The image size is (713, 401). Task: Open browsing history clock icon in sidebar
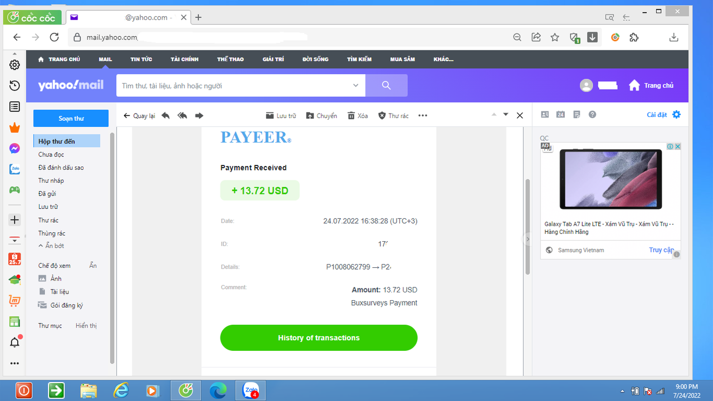point(15,86)
